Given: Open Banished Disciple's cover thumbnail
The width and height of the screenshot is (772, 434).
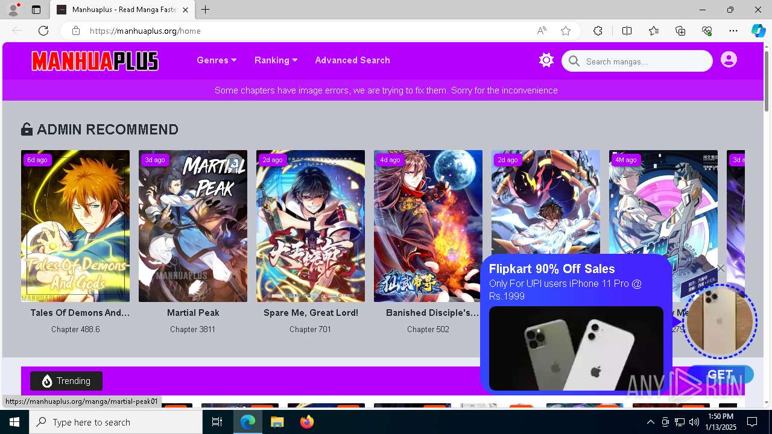Looking at the screenshot, I should (428, 226).
